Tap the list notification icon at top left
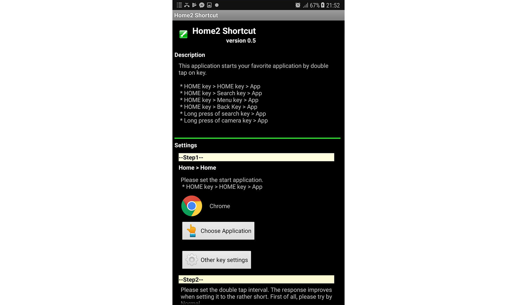Image resolution: width=517 pixels, height=305 pixels. (179, 5)
